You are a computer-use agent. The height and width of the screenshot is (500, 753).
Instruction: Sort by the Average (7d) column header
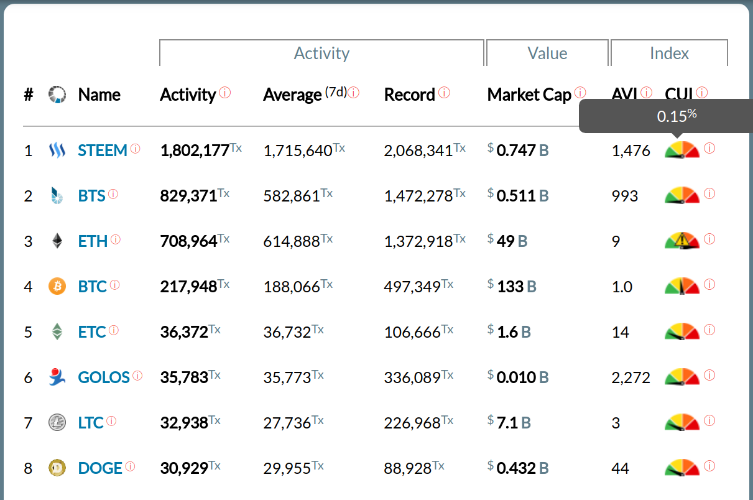(x=305, y=95)
